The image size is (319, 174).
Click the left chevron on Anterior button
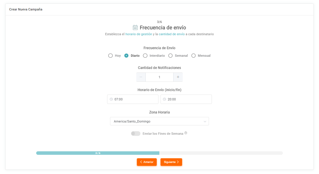click(141, 162)
